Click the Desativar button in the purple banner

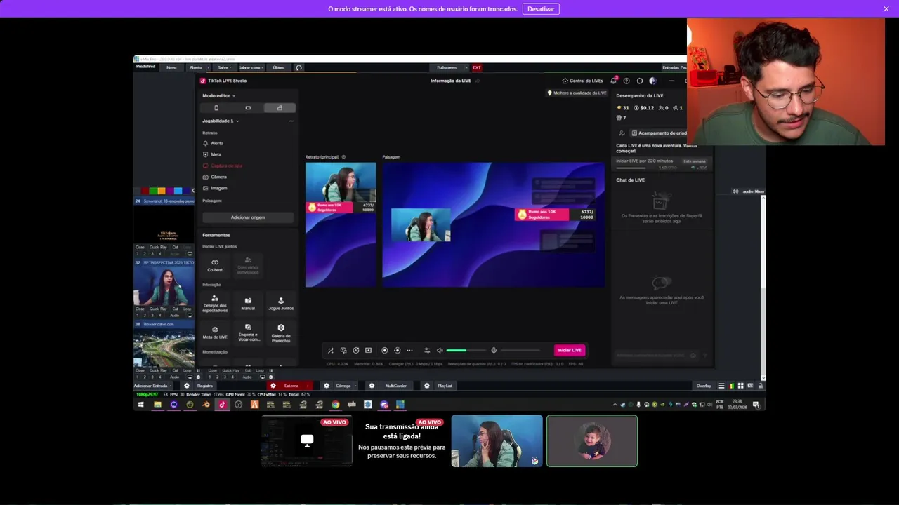click(541, 9)
